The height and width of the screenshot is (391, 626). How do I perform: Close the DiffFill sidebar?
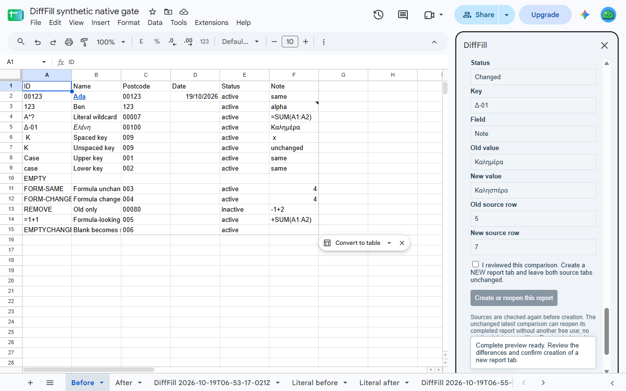tap(604, 45)
